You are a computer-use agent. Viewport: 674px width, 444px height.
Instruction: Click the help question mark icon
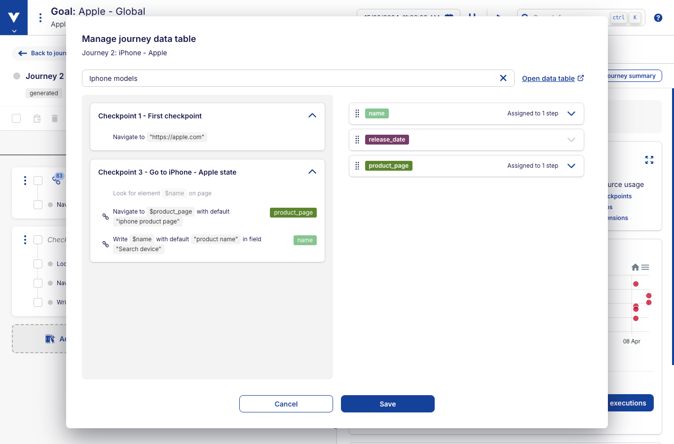coord(658,17)
